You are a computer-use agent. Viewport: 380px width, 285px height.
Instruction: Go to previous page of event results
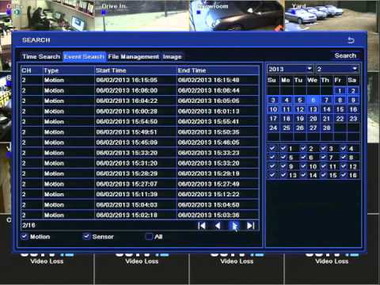pos(218,226)
